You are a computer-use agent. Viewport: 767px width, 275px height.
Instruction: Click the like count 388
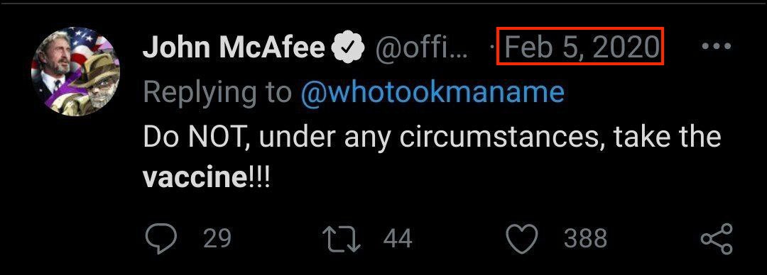pyautogui.click(x=585, y=240)
